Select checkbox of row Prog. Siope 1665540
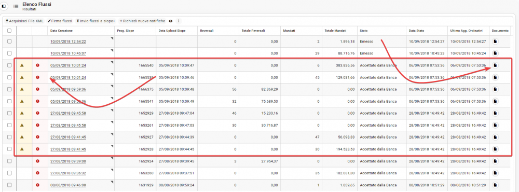The image size is (519, 192). click(x=9, y=65)
